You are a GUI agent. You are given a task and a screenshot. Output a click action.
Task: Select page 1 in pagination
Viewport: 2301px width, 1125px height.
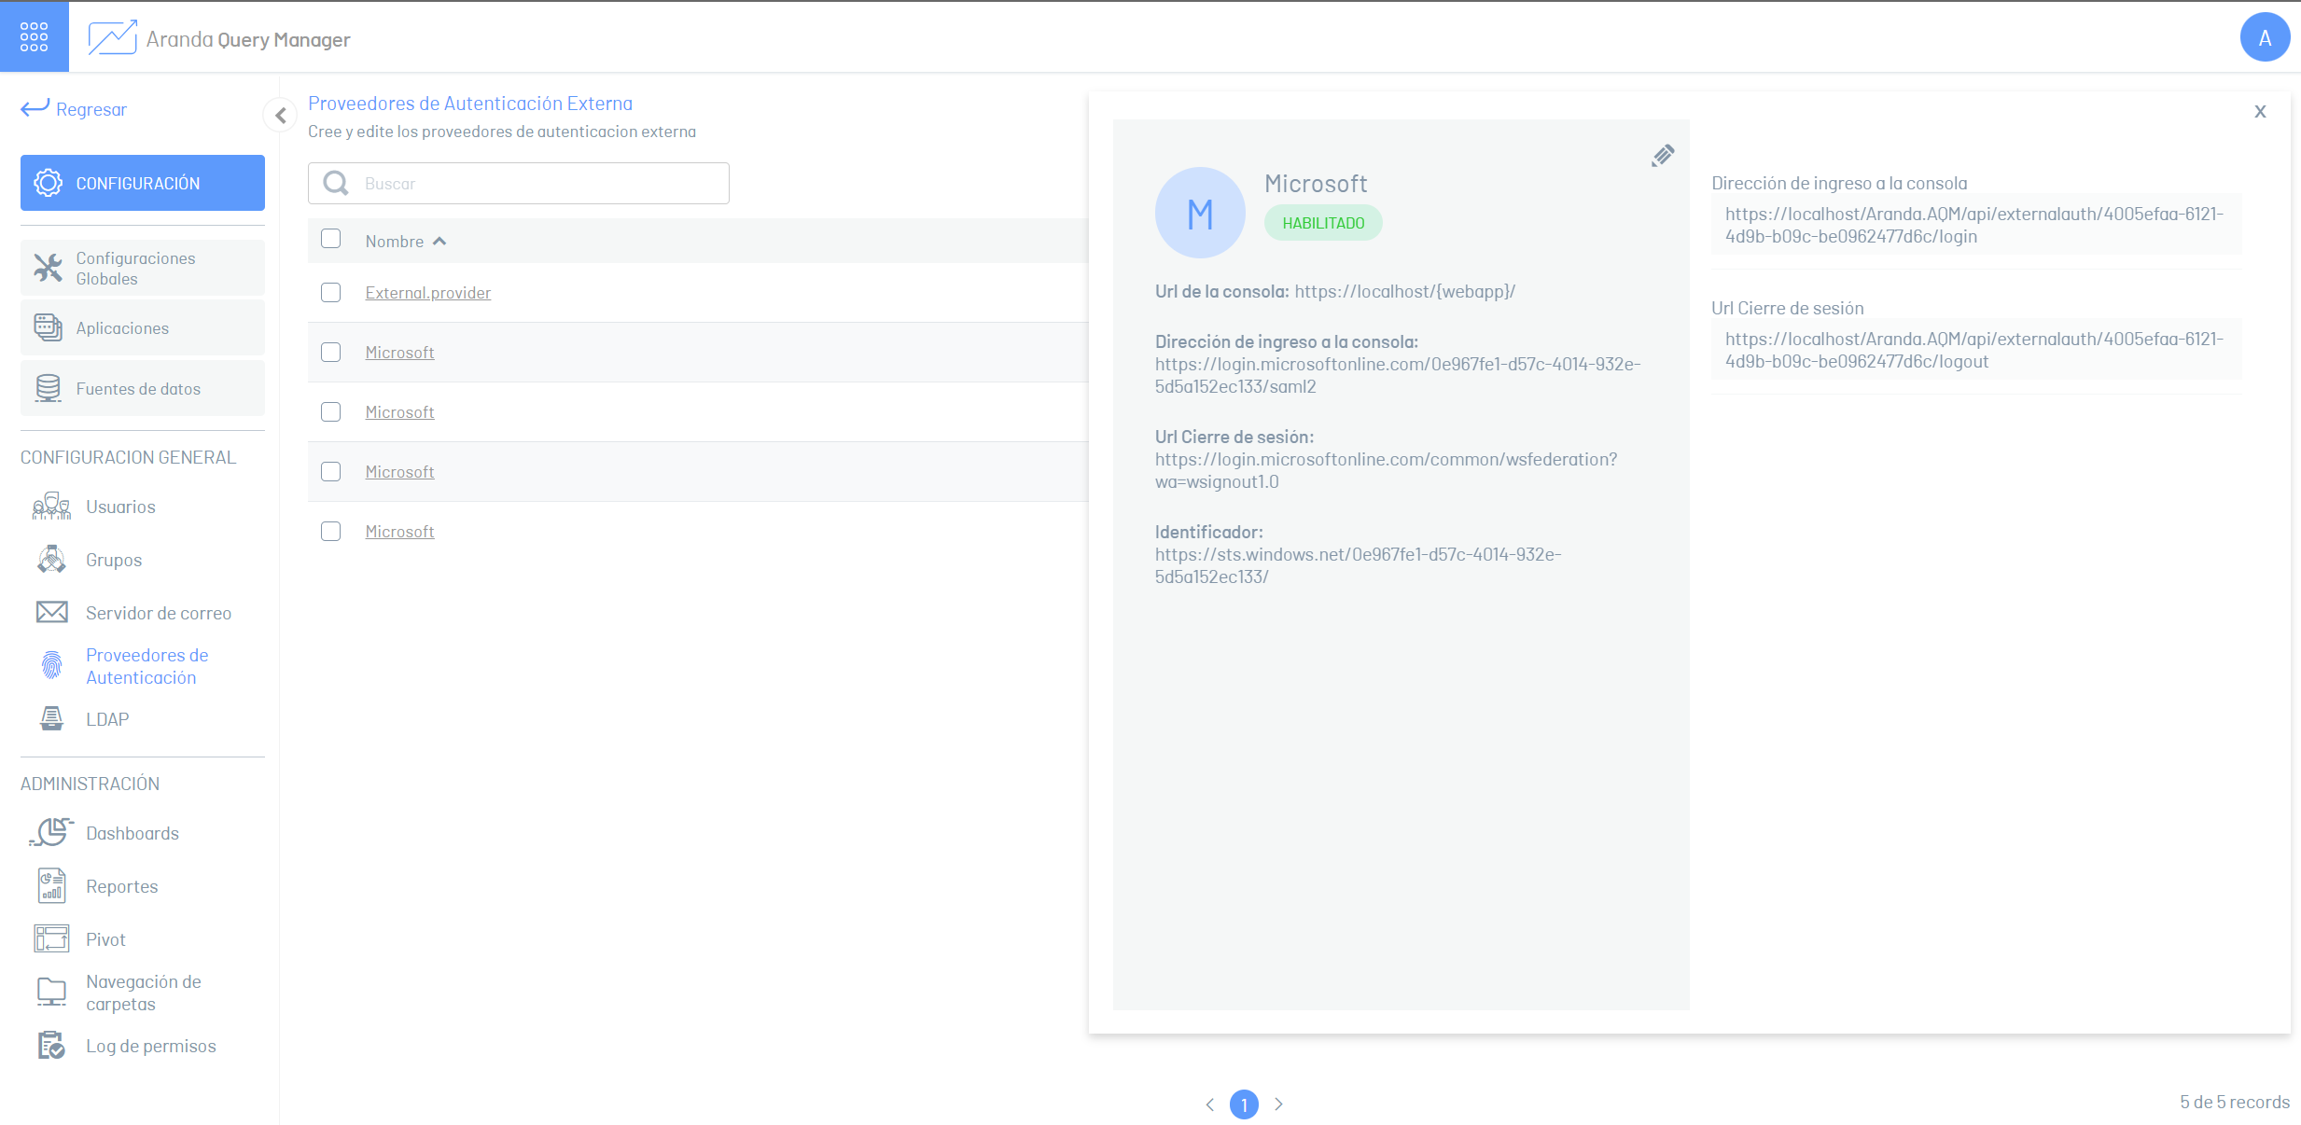click(x=1244, y=1104)
